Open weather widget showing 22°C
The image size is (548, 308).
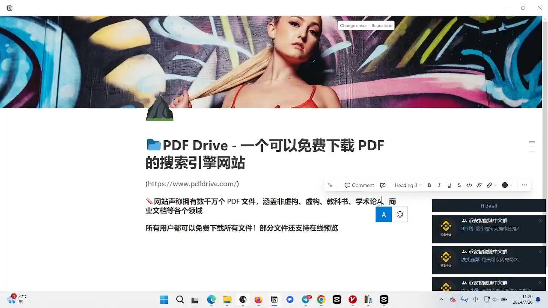click(x=18, y=299)
